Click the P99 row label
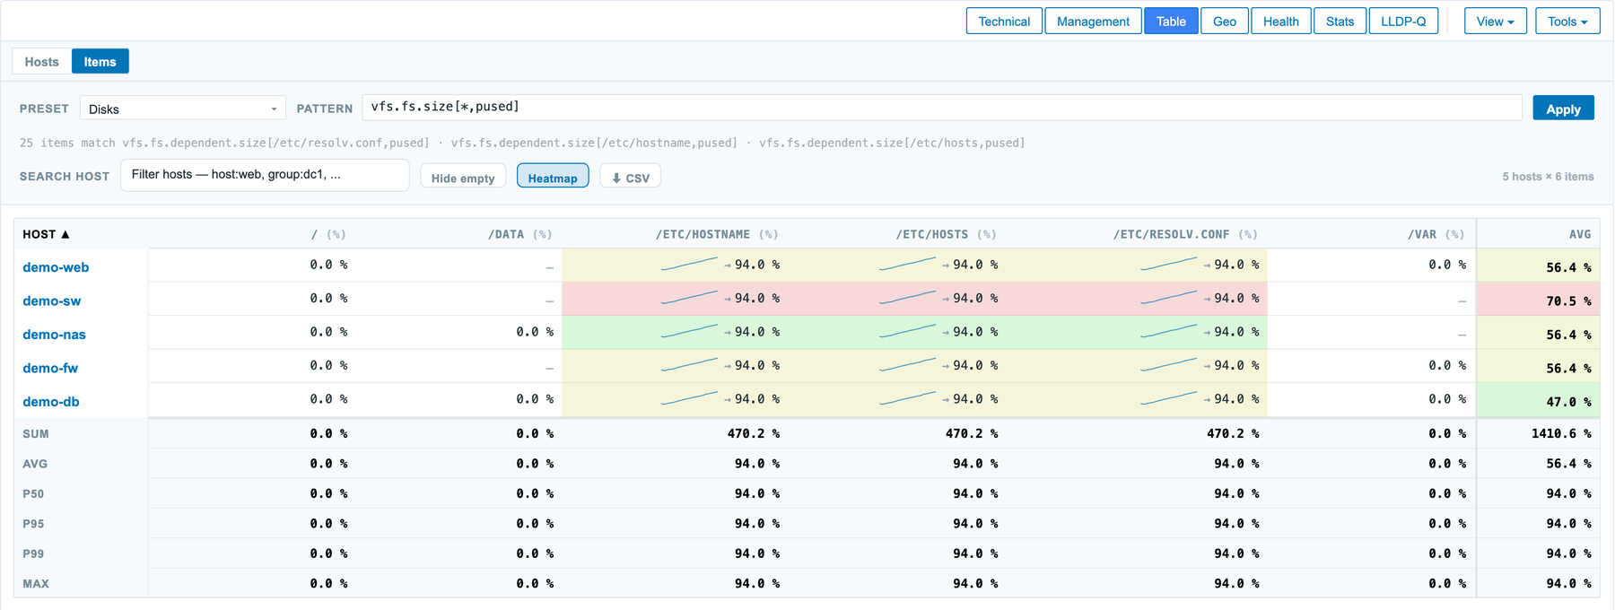 [33, 554]
